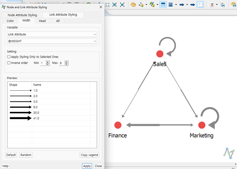This screenshot has height=169, width=237.
Task: Click the Name column header
Action: click(61, 85)
